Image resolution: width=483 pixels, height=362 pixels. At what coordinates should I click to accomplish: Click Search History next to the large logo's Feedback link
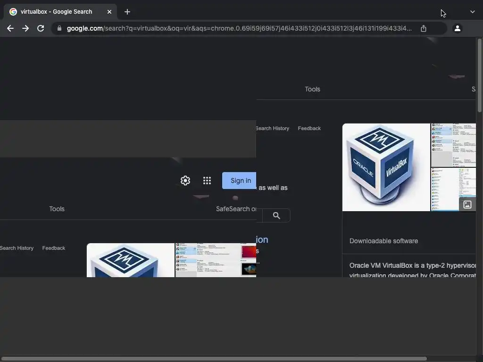(x=272, y=128)
